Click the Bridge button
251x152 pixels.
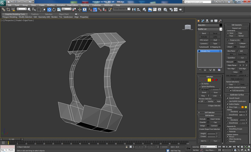(202, 126)
